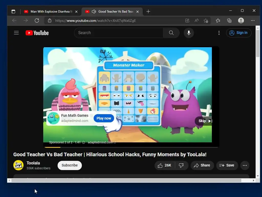Open the Toolala channel name link

(33, 163)
